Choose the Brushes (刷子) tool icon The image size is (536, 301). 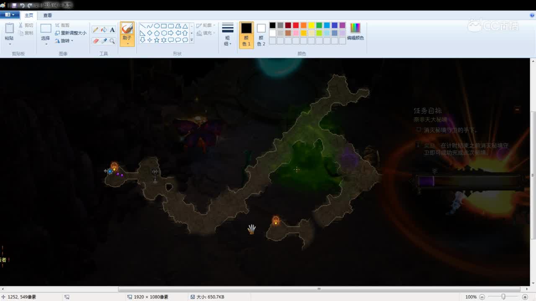pyautogui.click(x=127, y=28)
